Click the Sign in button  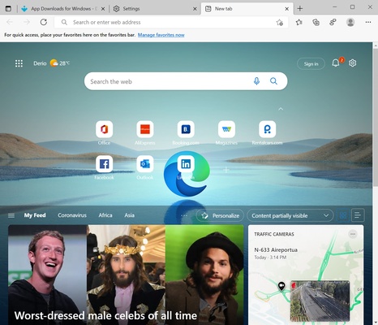[311, 64]
